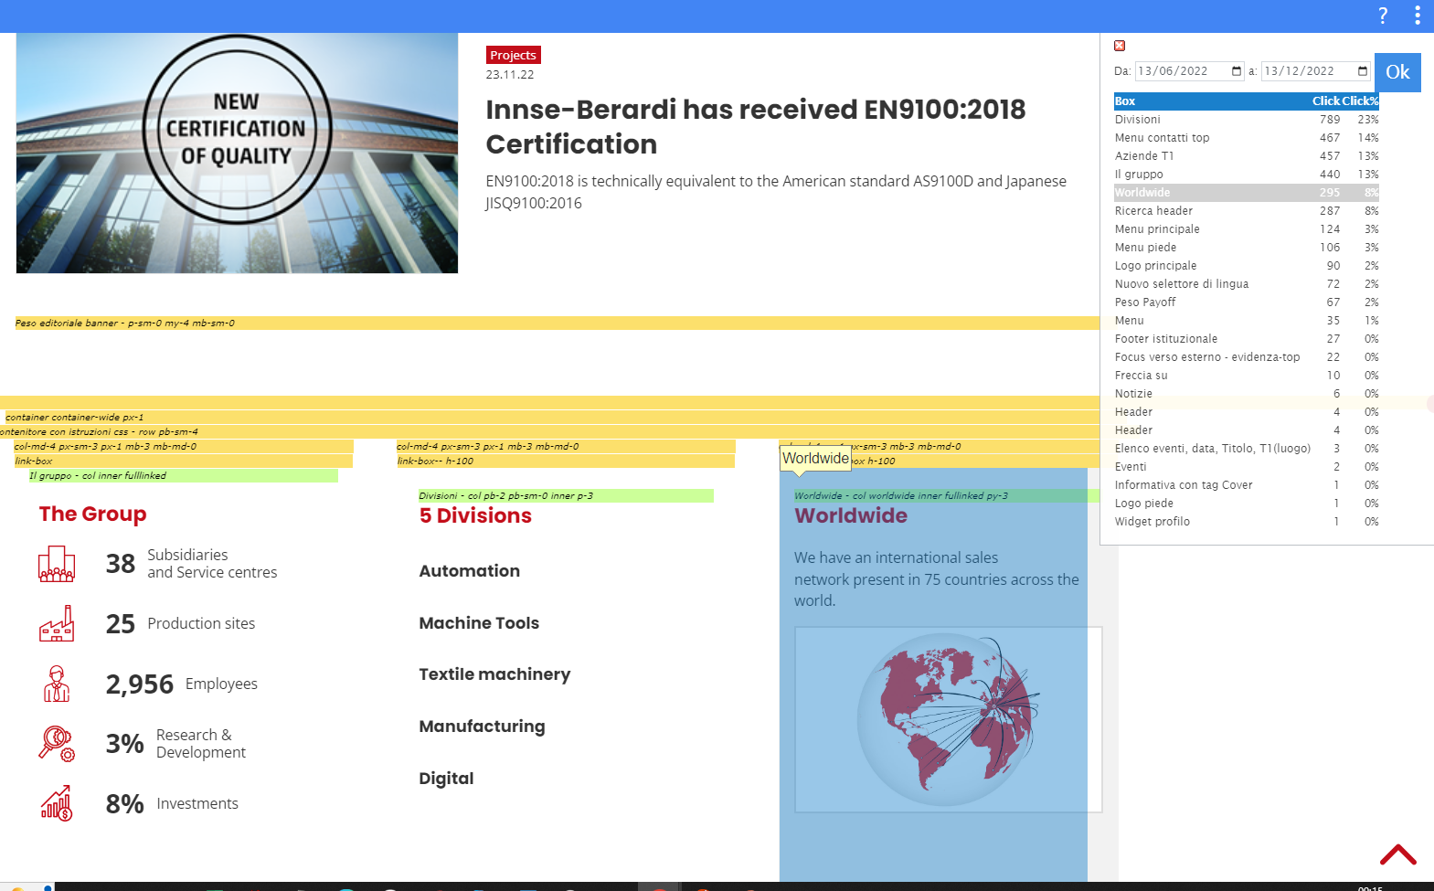Open the Machine Tools division
The image size is (1434, 891).
pos(479,623)
